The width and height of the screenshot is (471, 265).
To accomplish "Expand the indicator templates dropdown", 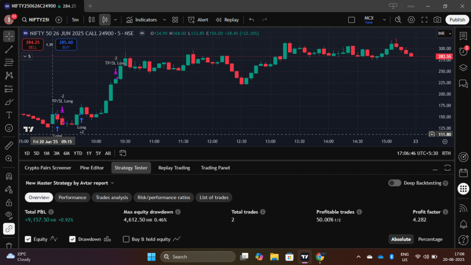I will [164, 20].
